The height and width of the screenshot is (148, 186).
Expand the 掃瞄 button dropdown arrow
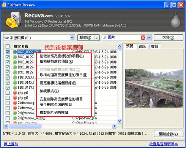click(x=97, y=38)
